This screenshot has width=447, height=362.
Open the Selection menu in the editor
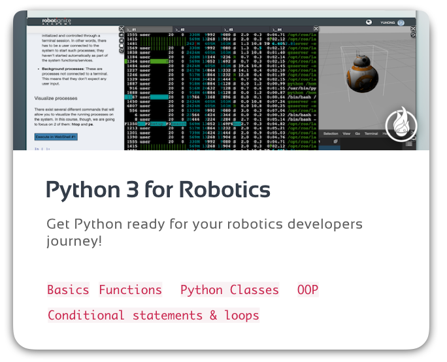tap(331, 134)
